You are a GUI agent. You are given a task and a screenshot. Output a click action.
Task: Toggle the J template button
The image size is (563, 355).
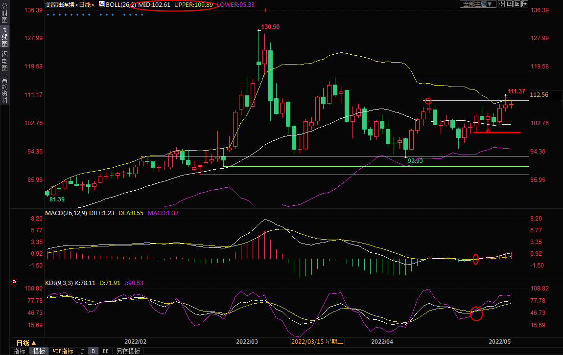pyautogui.click(x=82, y=351)
